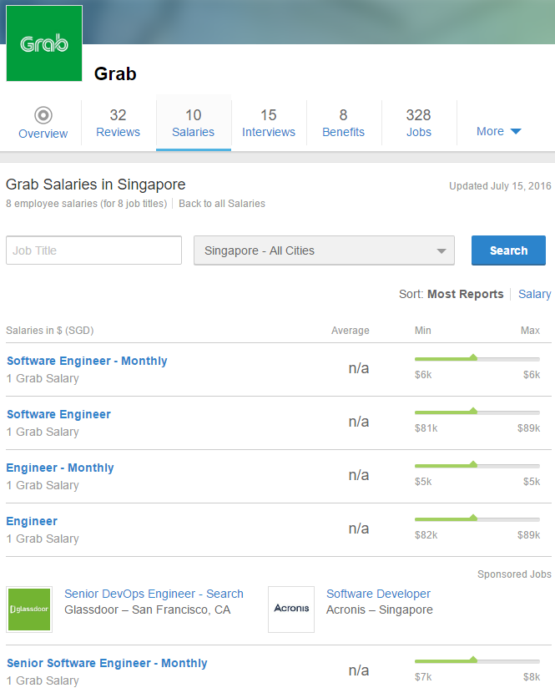Switch to the 32 Reviews tab

[119, 123]
